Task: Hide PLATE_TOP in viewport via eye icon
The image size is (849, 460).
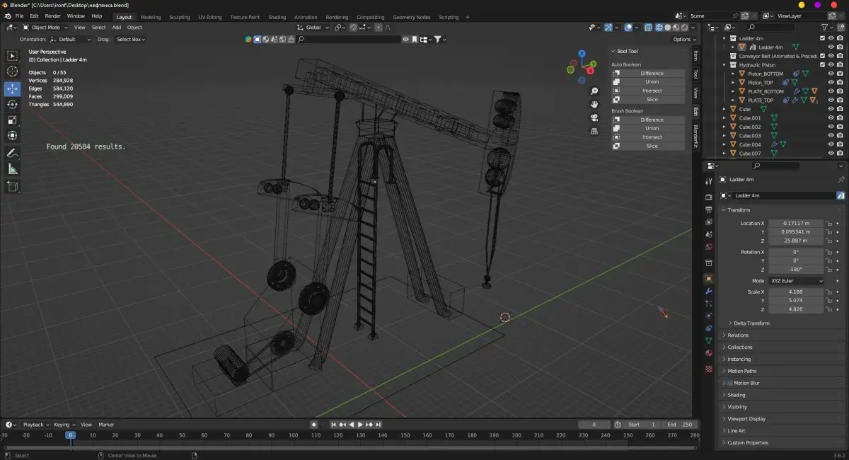Action: coord(831,100)
